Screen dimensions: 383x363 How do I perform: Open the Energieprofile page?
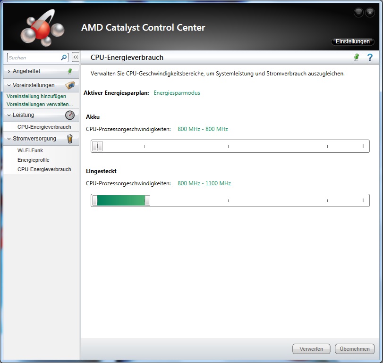click(34, 160)
